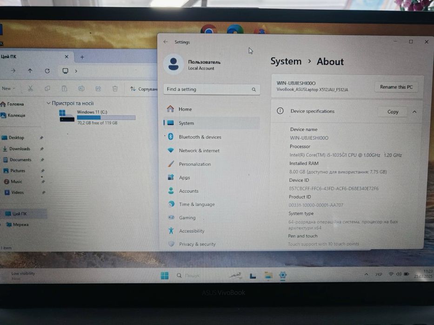Screen dimensions: 434x325
Task: Unpin Downloads using its pin icon
Action: click(x=42, y=149)
